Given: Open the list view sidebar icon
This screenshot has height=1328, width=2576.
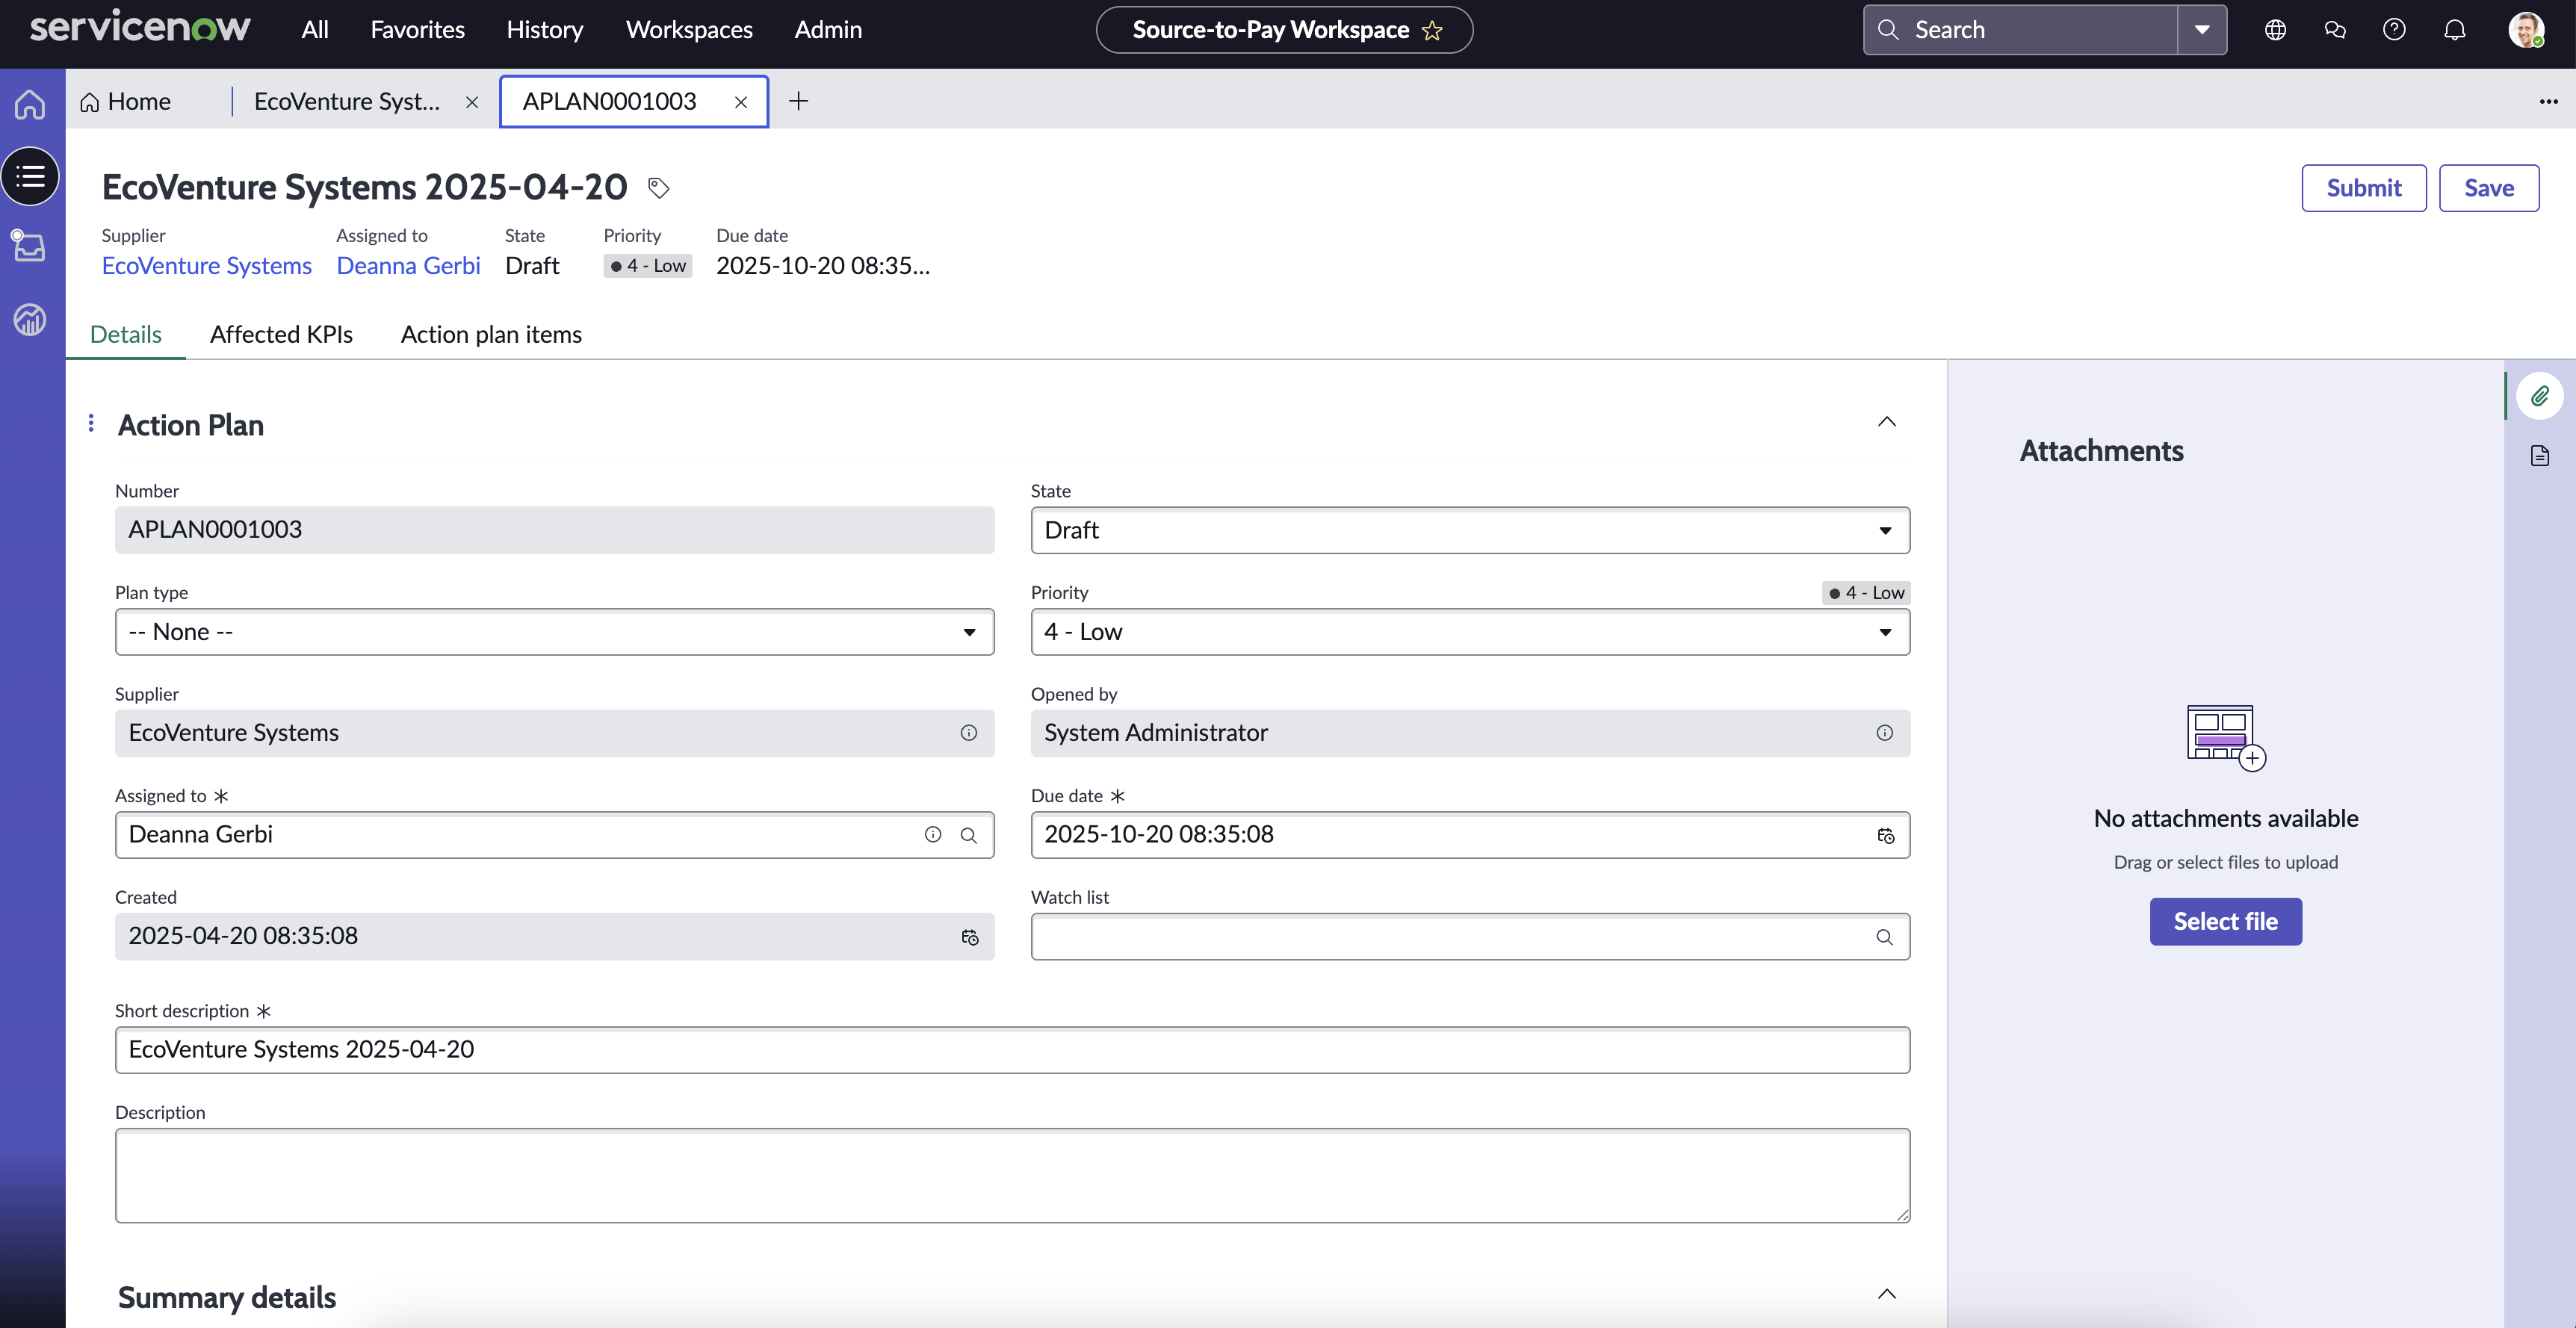Looking at the screenshot, I should click(30, 177).
